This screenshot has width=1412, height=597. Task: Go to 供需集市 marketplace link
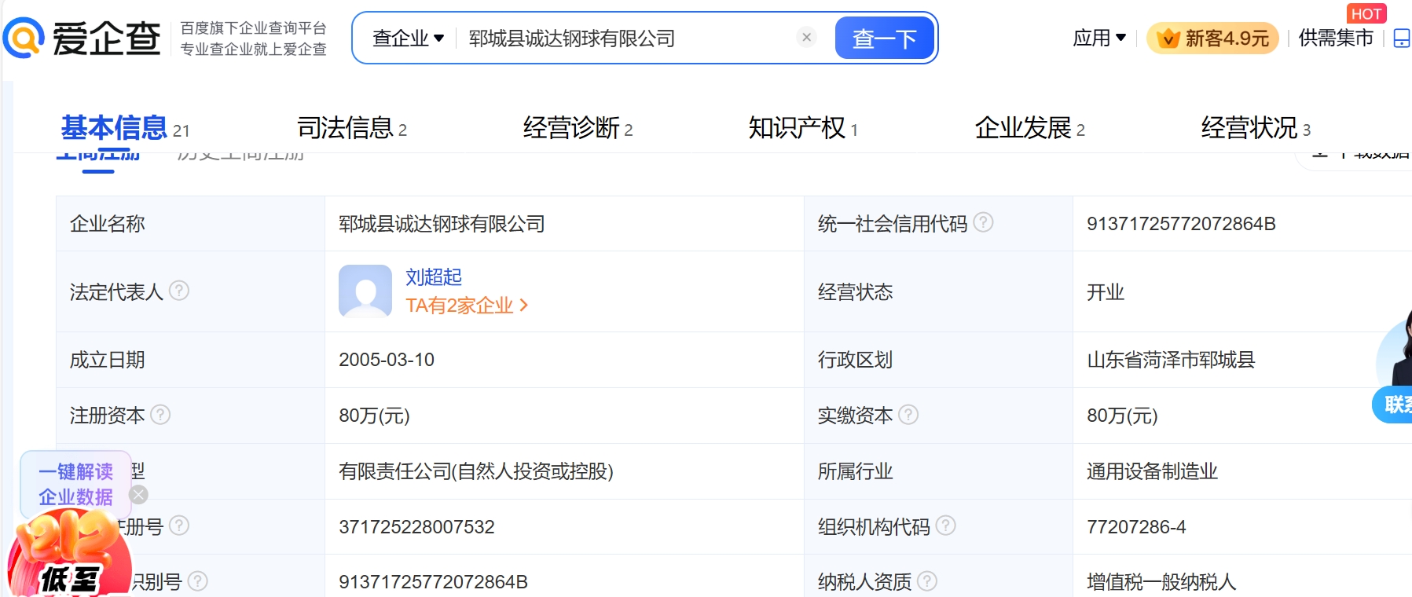(1336, 38)
